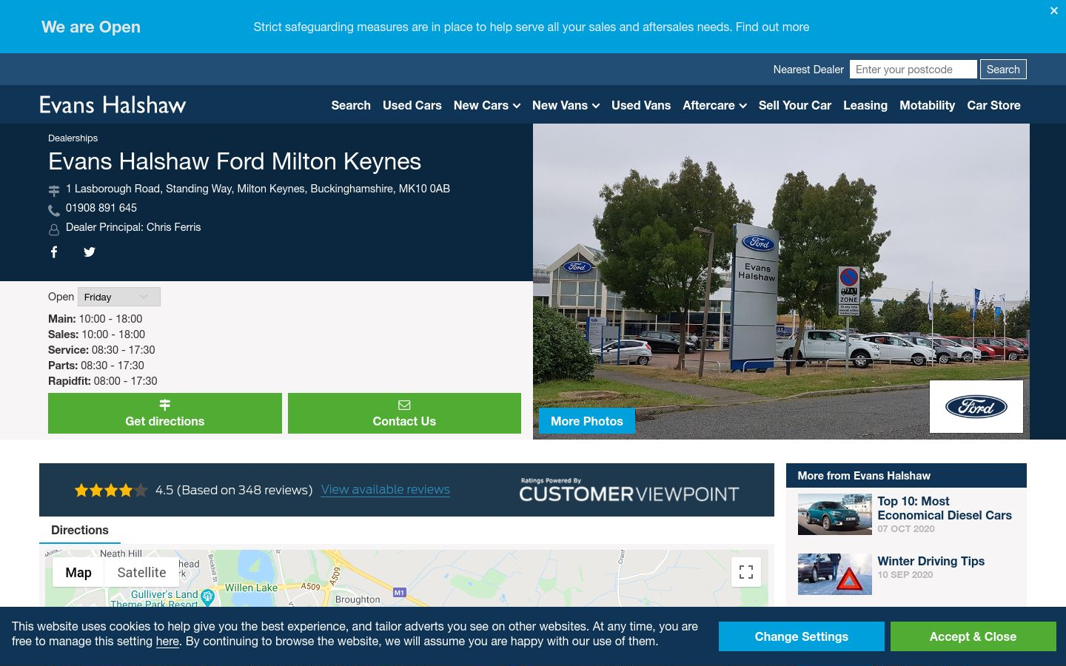This screenshot has width=1066, height=666.
Task: Click More from Evans Halshaw heading
Action: [x=864, y=476]
